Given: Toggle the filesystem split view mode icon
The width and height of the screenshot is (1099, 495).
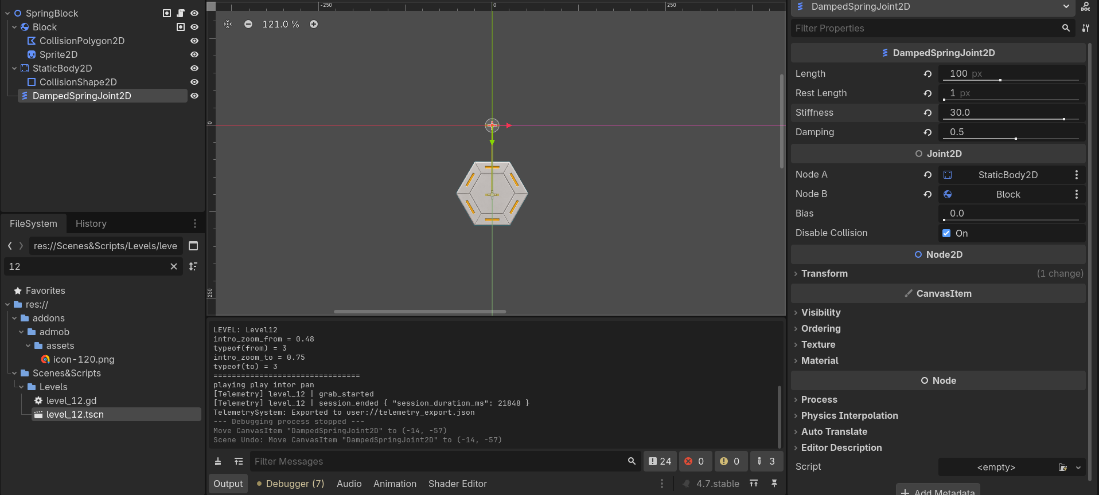Looking at the screenshot, I should tap(193, 246).
